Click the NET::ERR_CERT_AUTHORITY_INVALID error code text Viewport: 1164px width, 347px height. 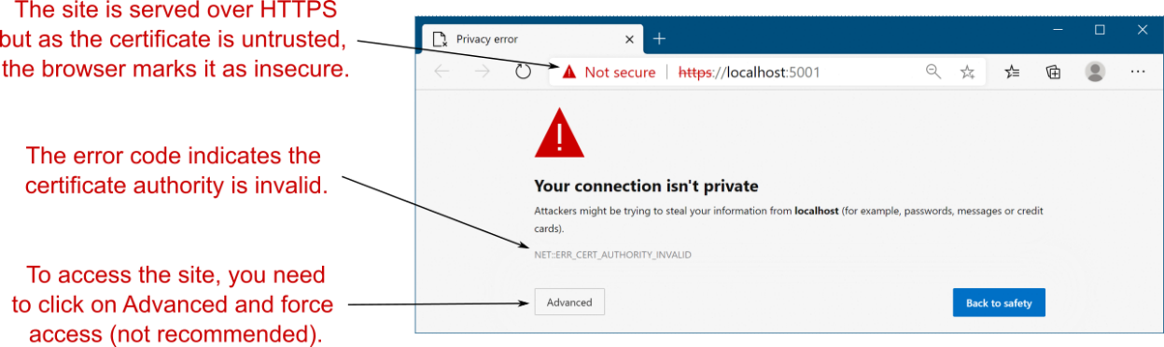tap(612, 255)
